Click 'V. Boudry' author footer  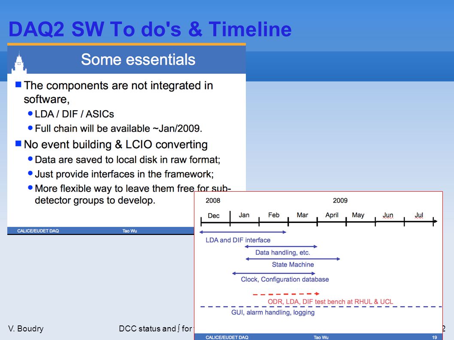point(26,329)
